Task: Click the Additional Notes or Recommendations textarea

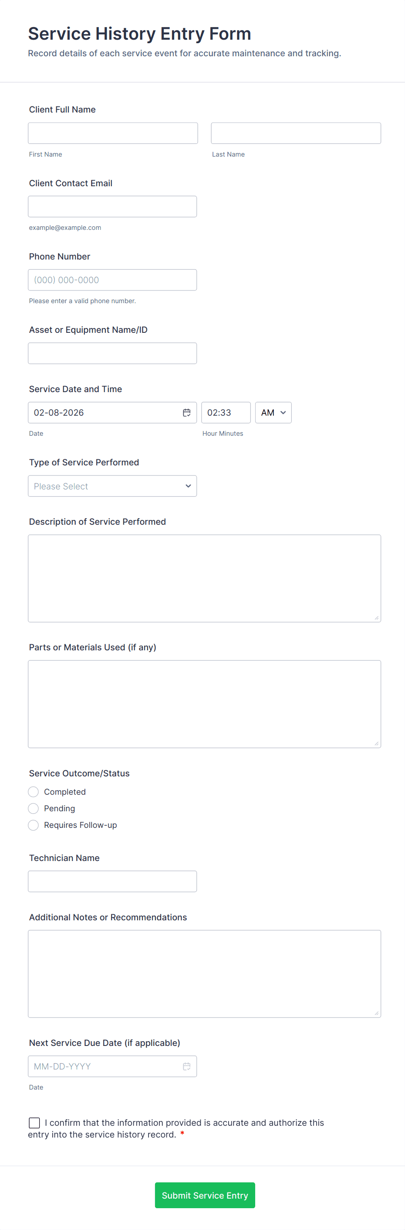Action: tap(204, 974)
